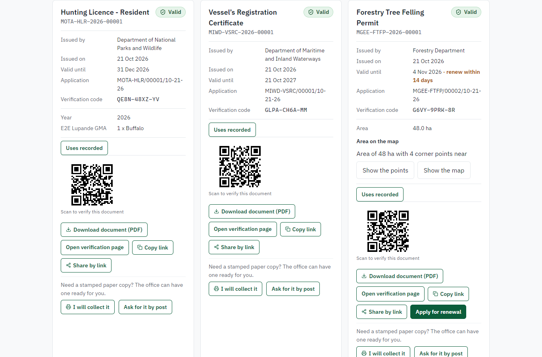Share the Hunting Licence by link
The width and height of the screenshot is (542, 357).
pos(86,265)
